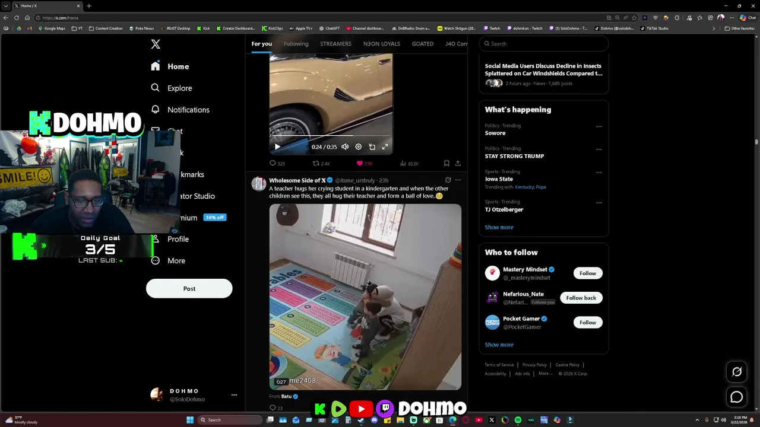Open the Kick bookmark

203,28
